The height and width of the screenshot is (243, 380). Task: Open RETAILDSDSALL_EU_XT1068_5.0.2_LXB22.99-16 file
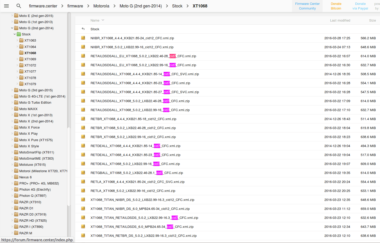(x=143, y=65)
